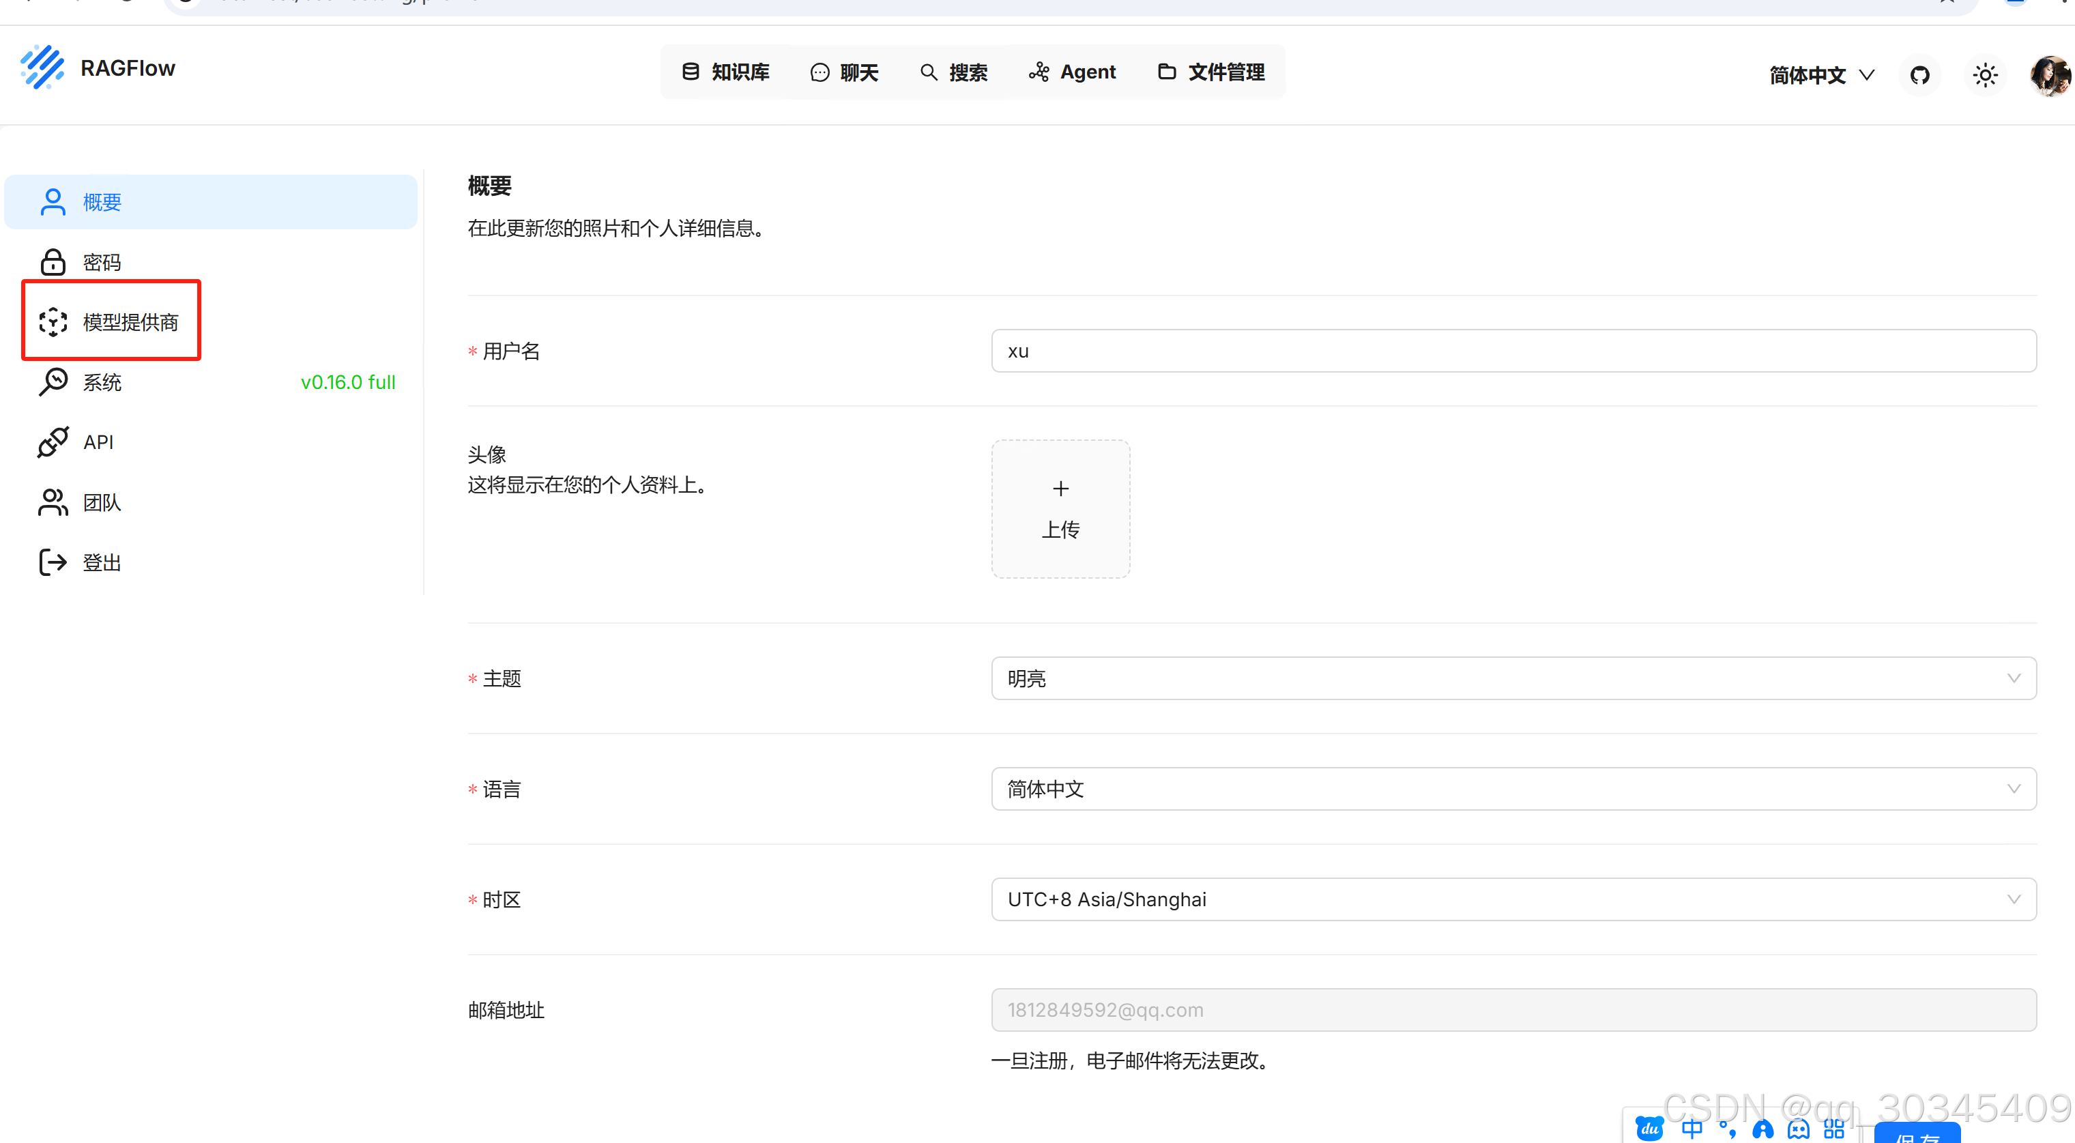Toggle the light/dark theme sun icon
Viewport: 2075px width, 1143px height.
pos(1985,75)
